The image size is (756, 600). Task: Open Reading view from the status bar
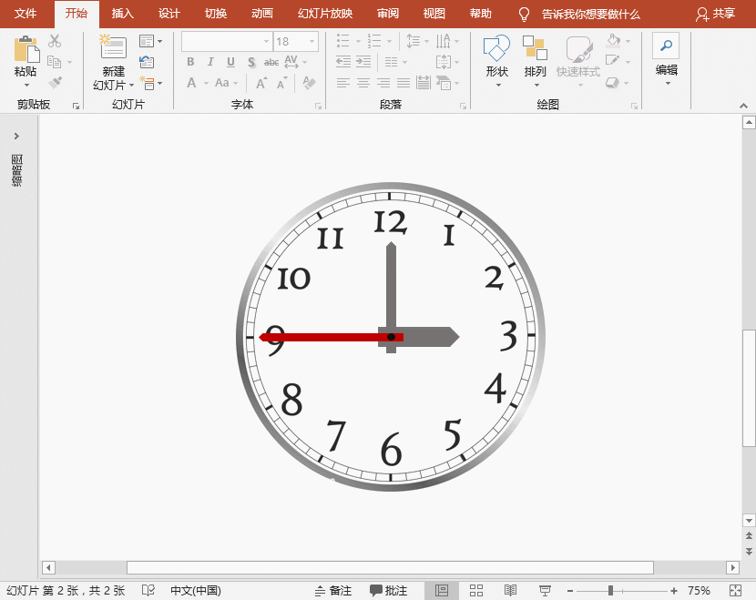511,591
